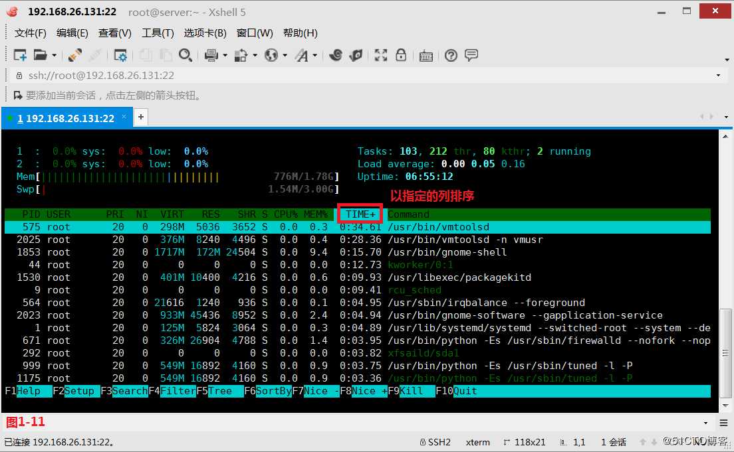Add a new tab with plus button

pyautogui.click(x=140, y=117)
